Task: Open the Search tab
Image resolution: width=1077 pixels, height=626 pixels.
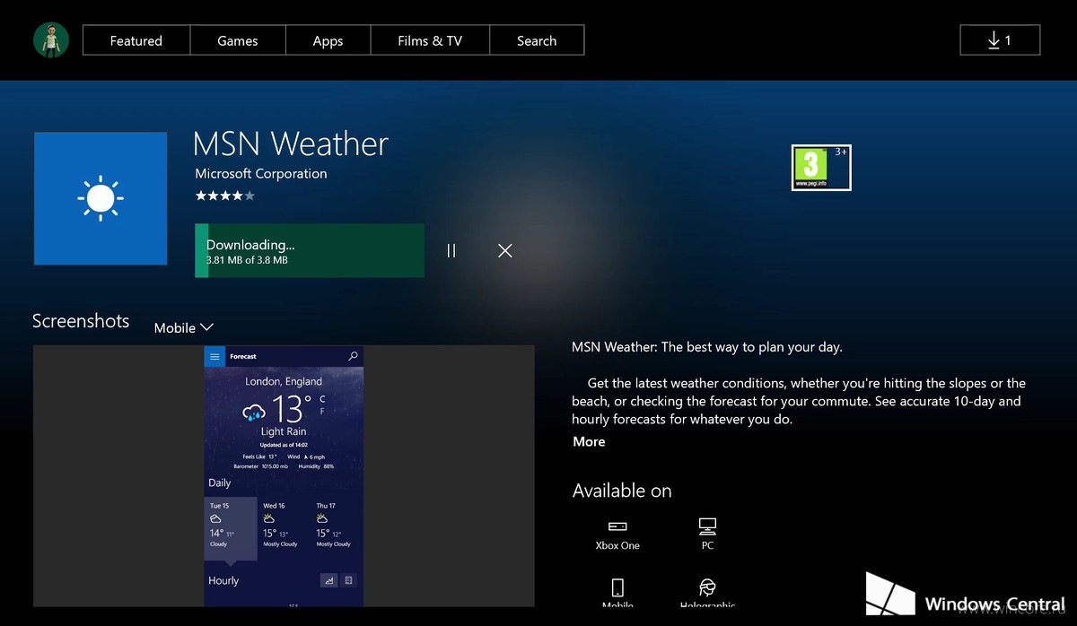Action: [537, 40]
